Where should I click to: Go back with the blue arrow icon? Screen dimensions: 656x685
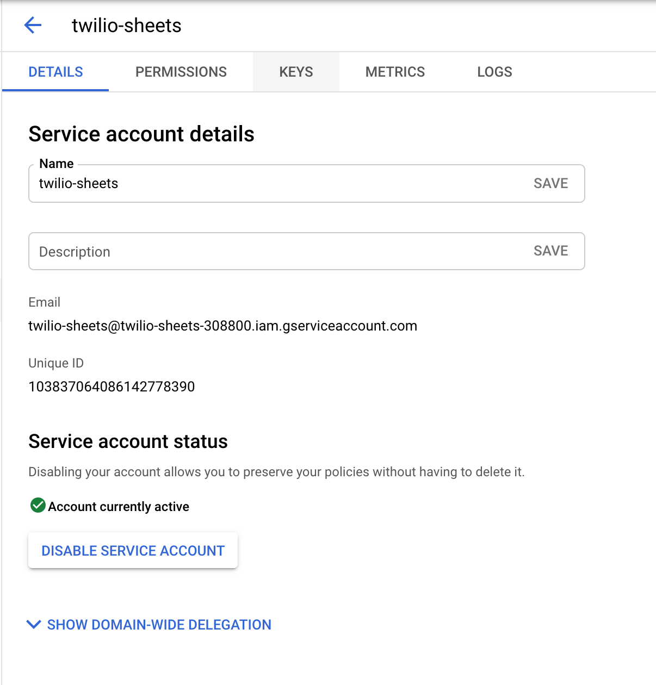[33, 25]
